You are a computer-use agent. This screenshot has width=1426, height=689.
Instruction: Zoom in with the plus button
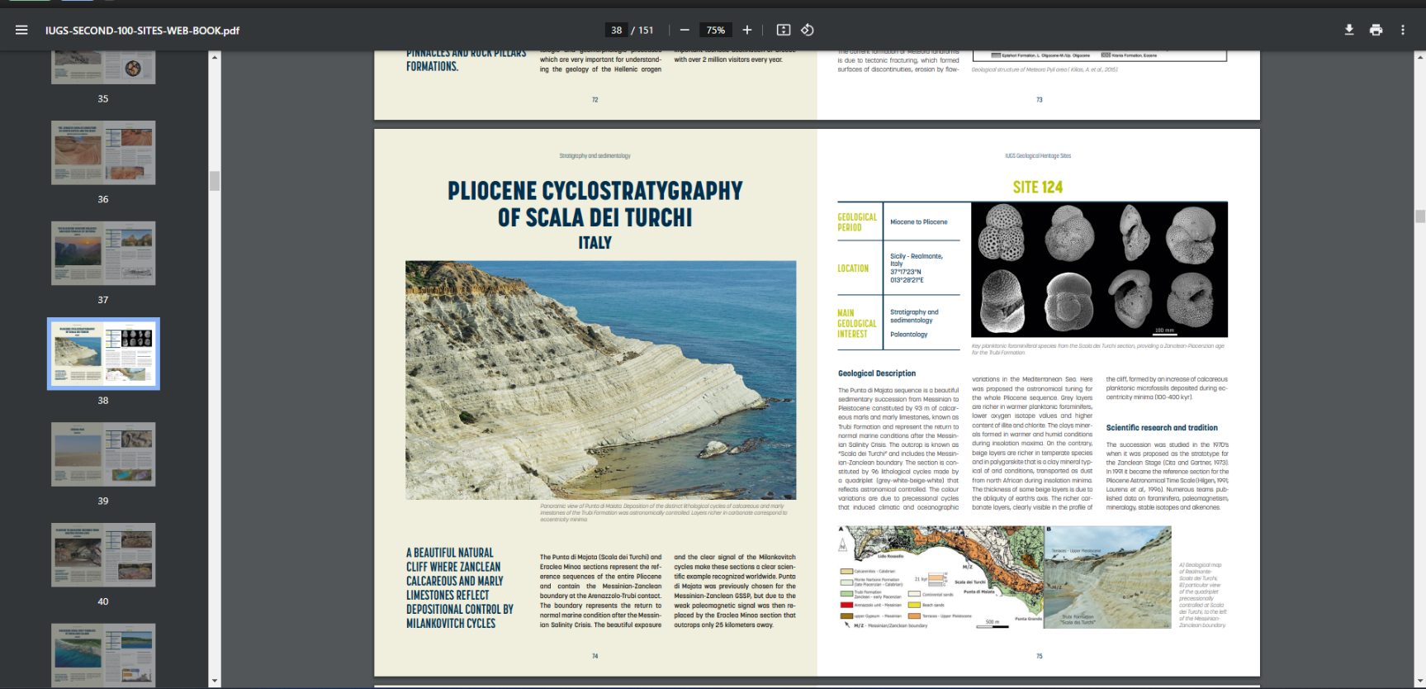pyautogui.click(x=747, y=30)
